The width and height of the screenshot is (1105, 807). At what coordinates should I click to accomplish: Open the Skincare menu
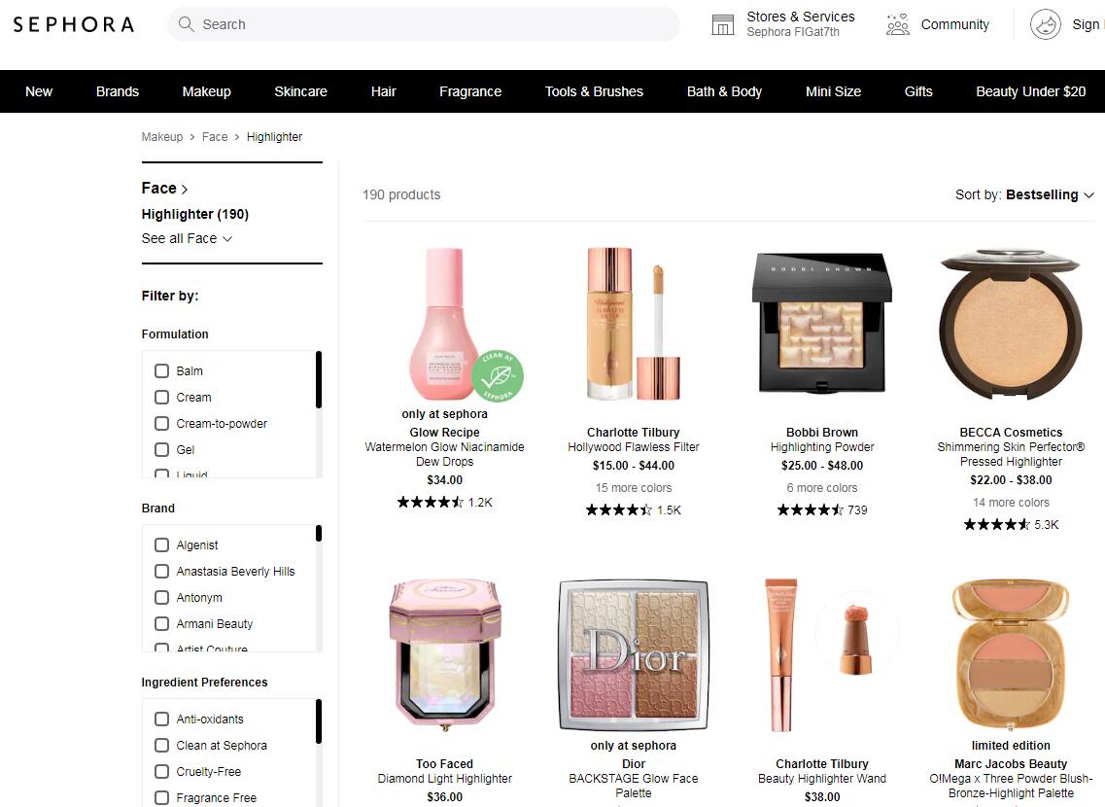300,91
